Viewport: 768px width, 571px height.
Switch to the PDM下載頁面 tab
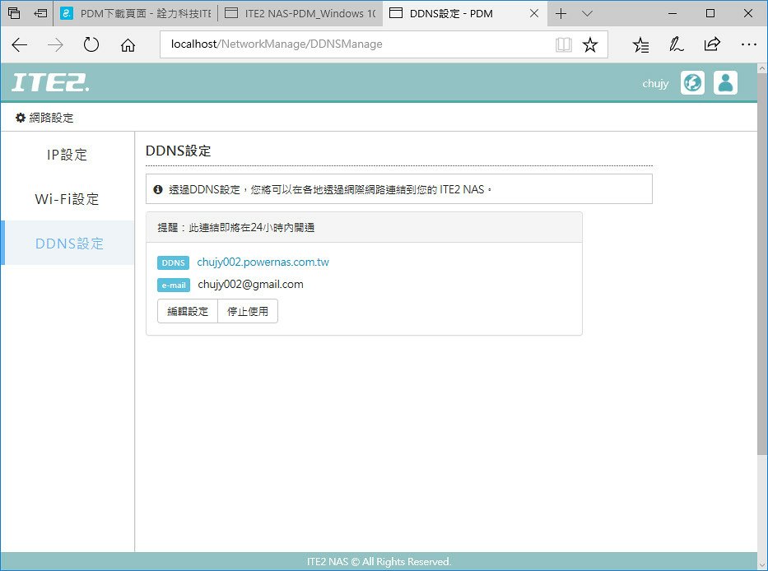click(135, 13)
